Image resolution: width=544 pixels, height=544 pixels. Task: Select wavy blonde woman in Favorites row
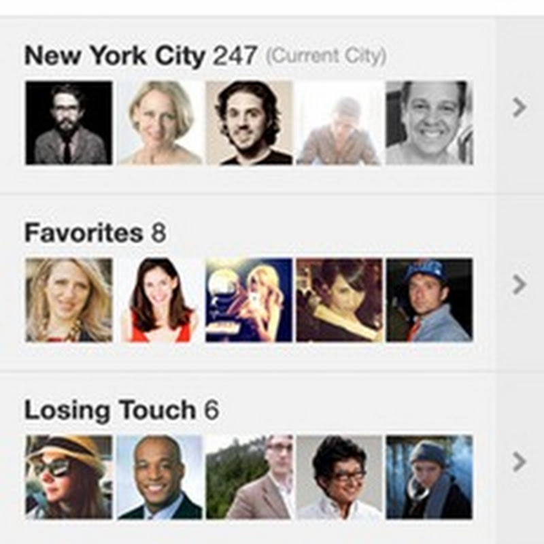point(69,300)
